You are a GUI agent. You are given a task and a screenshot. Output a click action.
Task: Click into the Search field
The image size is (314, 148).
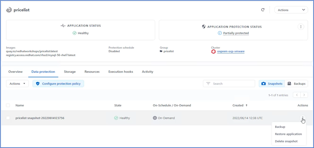point(232,84)
